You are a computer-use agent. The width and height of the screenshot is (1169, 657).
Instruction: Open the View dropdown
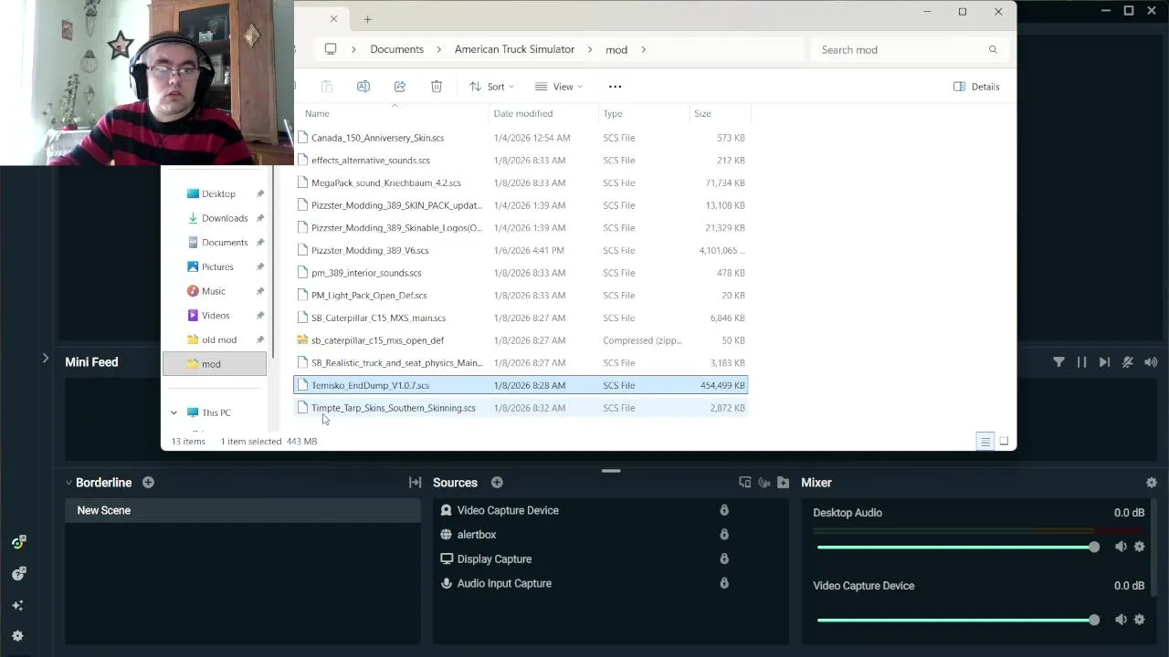pyautogui.click(x=559, y=87)
